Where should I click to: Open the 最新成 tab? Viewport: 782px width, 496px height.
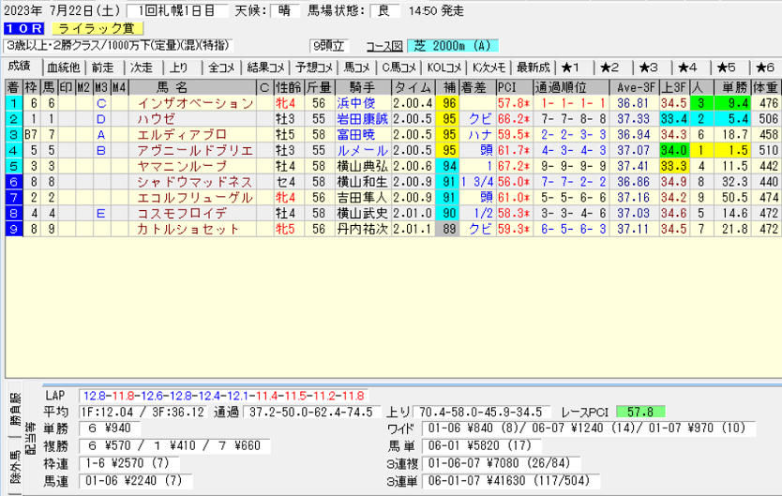tap(532, 68)
